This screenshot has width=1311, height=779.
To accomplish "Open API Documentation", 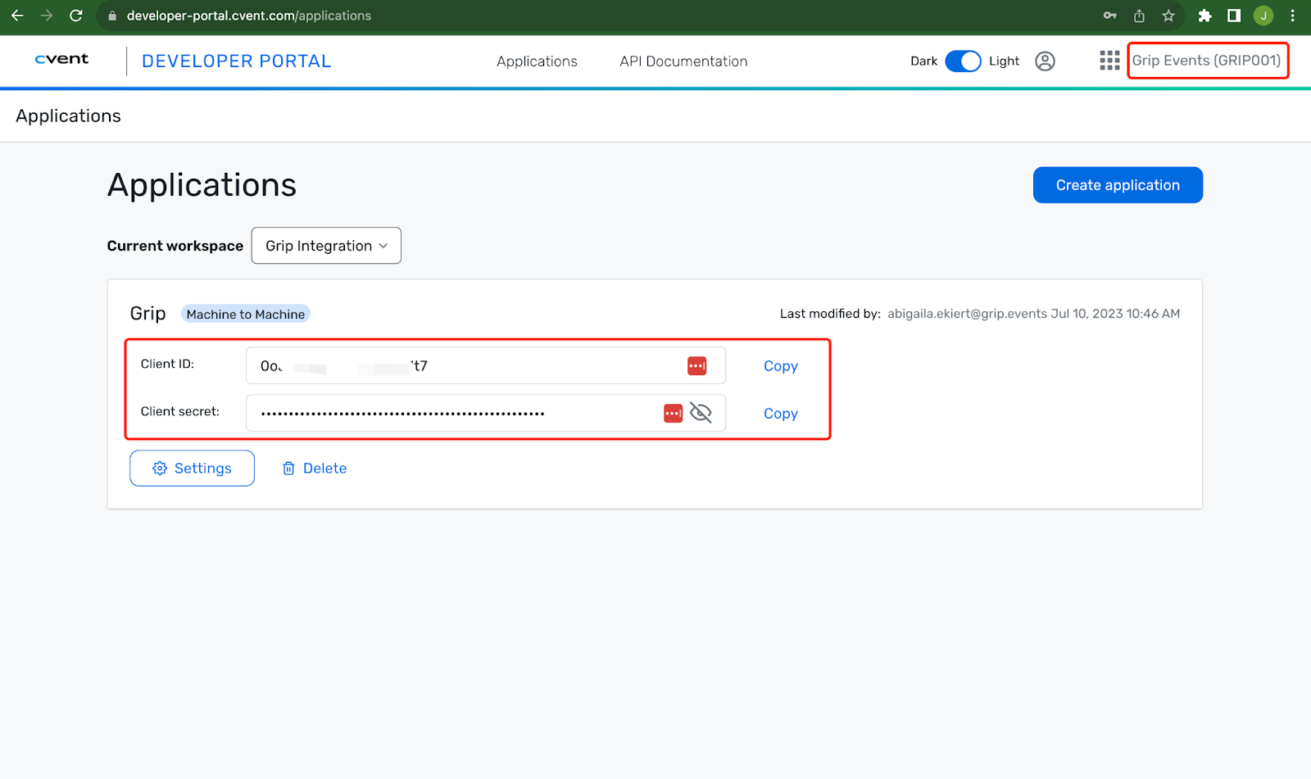I will coord(683,61).
